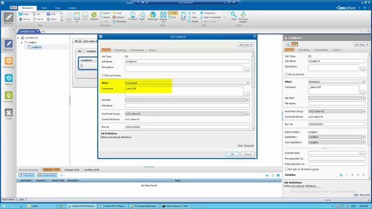Click Properties in the ribbon
This screenshot has height=209, width=372.
pos(120,21)
